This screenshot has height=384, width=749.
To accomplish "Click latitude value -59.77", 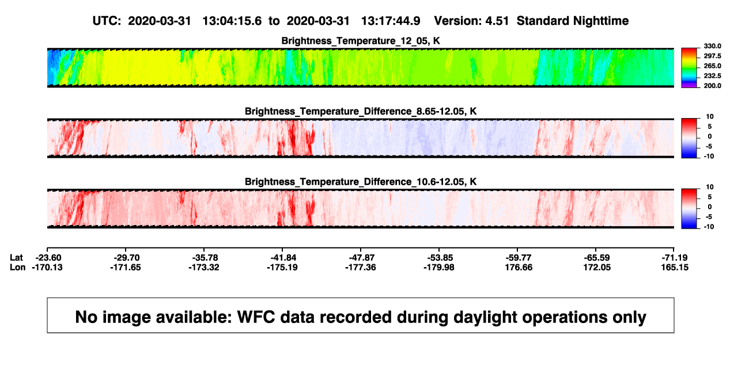I will tap(518, 257).
